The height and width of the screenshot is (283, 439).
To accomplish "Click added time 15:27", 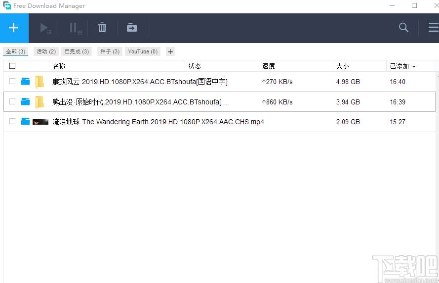I will (398, 122).
